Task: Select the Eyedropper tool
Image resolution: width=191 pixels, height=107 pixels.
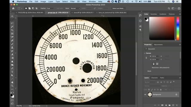Action: tap(12, 37)
